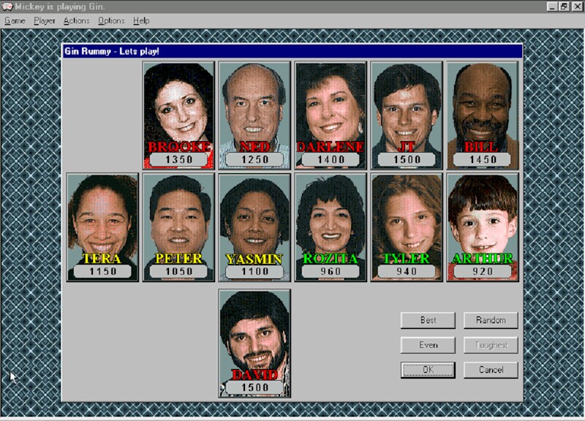
Task: Open the Actions menu
Action: coord(77,21)
